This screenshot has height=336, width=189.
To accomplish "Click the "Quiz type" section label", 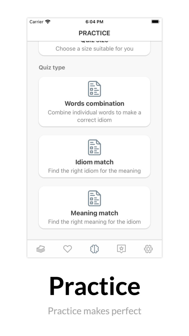I will 52,68.
